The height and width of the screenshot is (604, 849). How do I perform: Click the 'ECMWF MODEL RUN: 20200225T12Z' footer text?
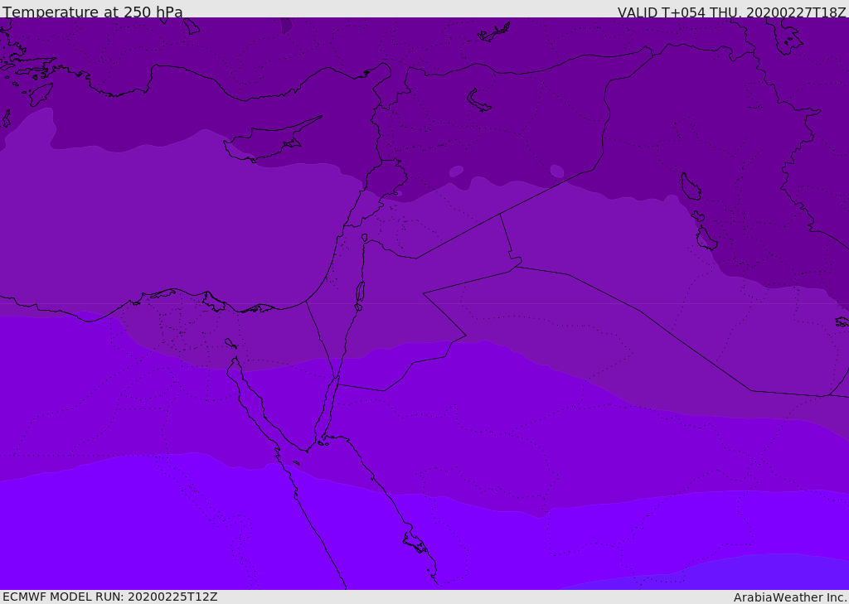click(x=110, y=597)
